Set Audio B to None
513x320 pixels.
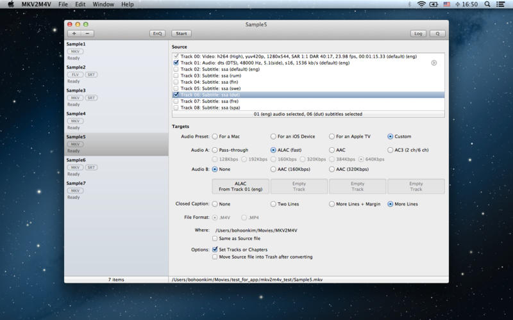pyautogui.click(x=215, y=169)
